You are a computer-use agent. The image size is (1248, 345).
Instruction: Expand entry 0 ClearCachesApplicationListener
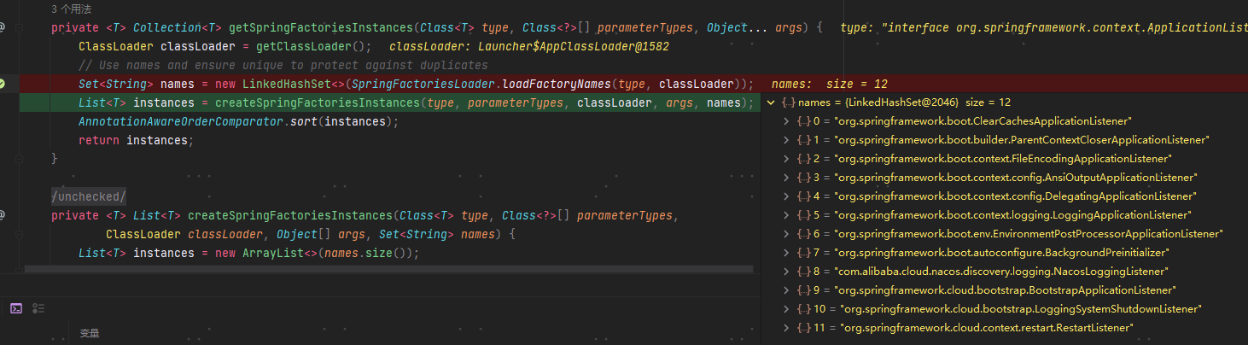point(786,121)
